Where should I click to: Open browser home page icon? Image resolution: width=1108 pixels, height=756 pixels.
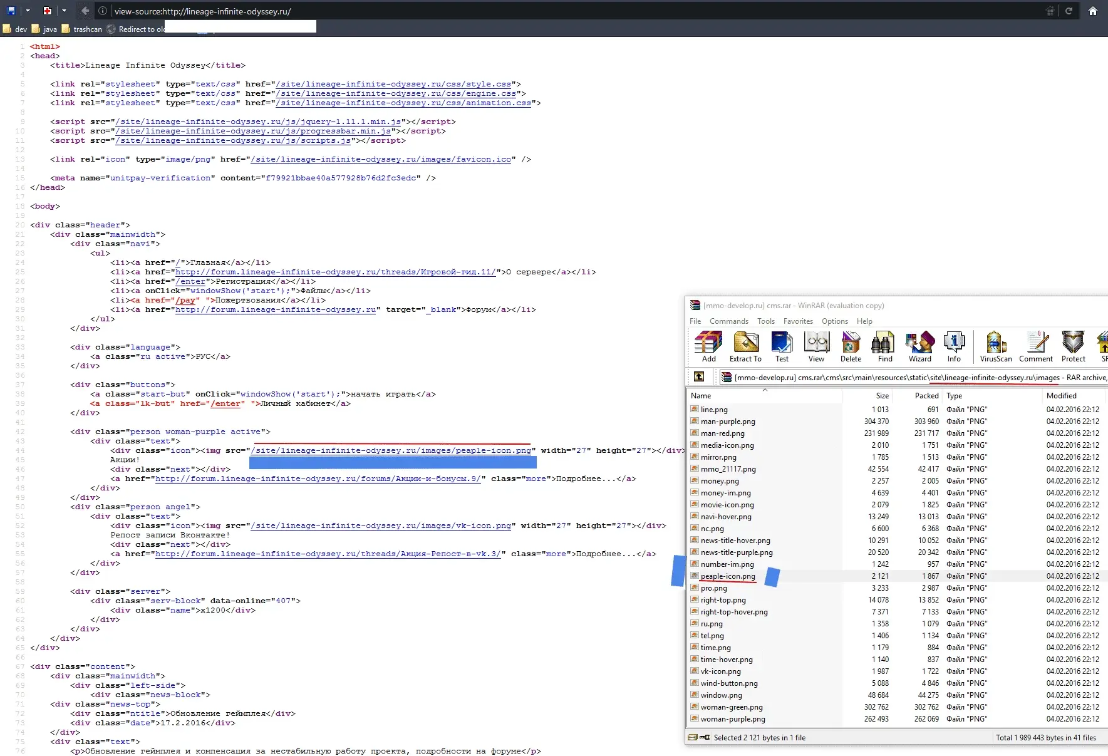point(1092,11)
